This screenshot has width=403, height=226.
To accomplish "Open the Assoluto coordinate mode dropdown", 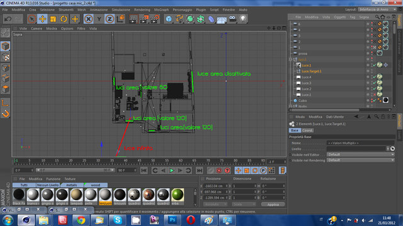I will click(x=215, y=204).
